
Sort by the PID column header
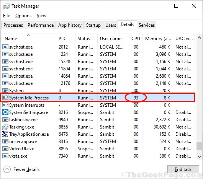click(x=65, y=39)
